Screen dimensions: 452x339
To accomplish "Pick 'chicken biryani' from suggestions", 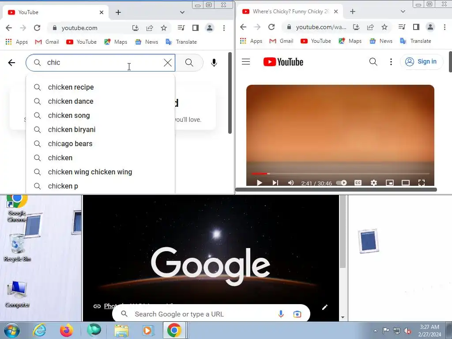I will pyautogui.click(x=100, y=129).
